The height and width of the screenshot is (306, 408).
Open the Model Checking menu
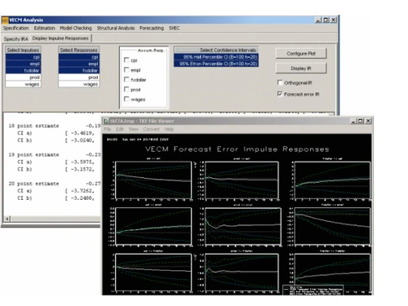click(76, 28)
